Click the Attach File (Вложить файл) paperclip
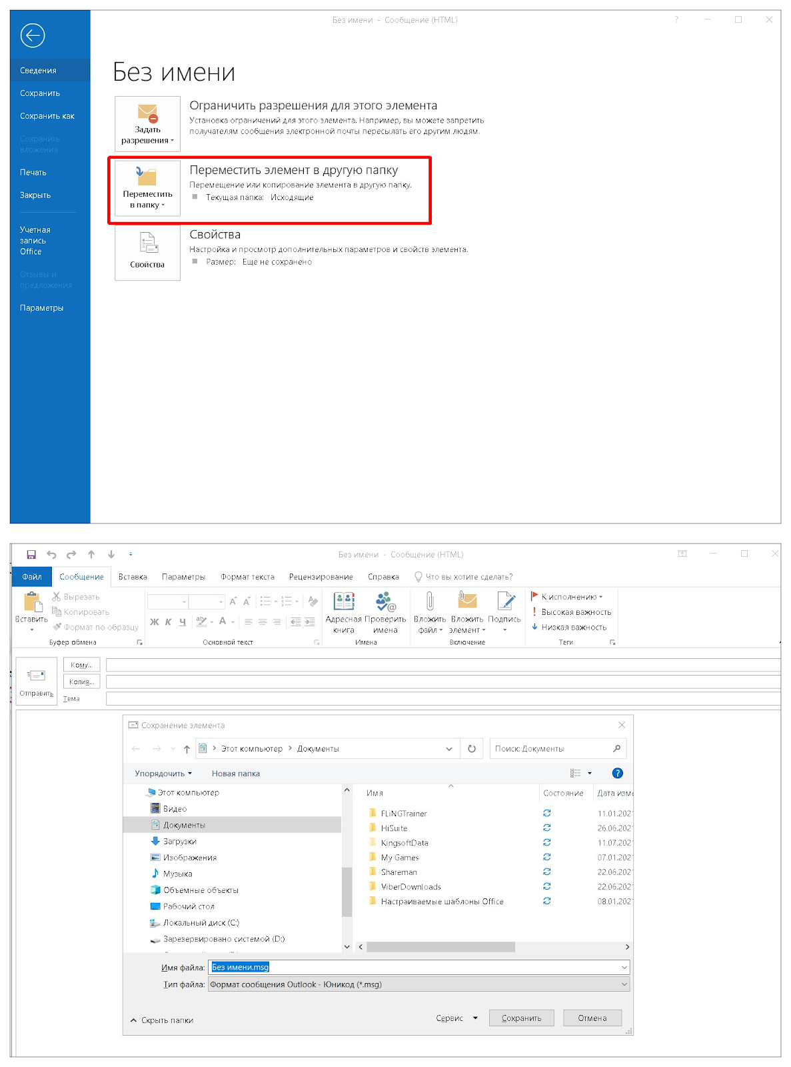This screenshot has height=1067, width=791. click(429, 612)
